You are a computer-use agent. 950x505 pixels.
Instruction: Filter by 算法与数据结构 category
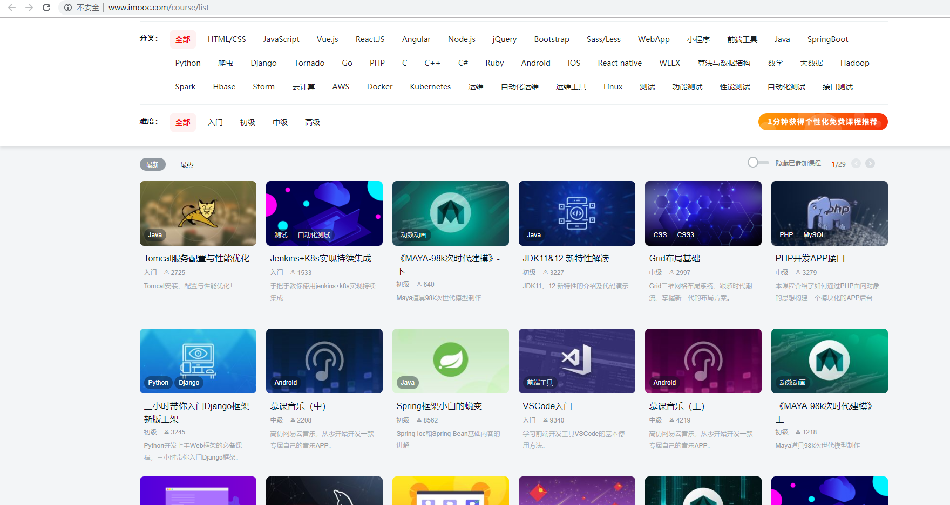click(724, 63)
